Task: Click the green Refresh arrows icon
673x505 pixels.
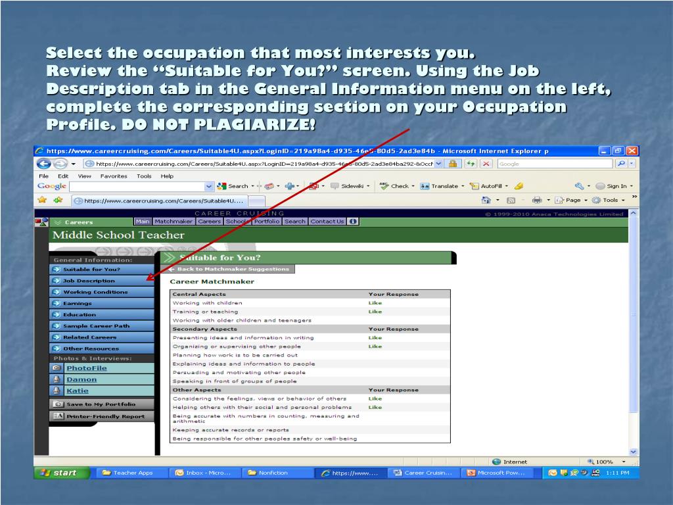Action: click(x=471, y=164)
